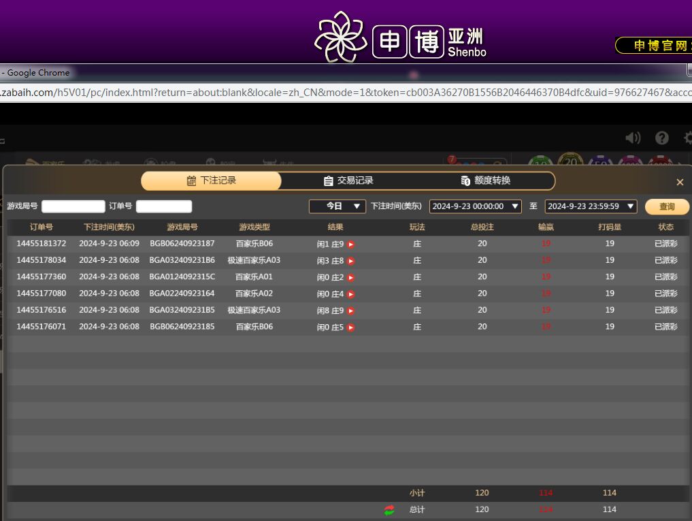This screenshot has width=692, height=521.
Task: Switch to the 交易记录 tab
Action: point(348,181)
